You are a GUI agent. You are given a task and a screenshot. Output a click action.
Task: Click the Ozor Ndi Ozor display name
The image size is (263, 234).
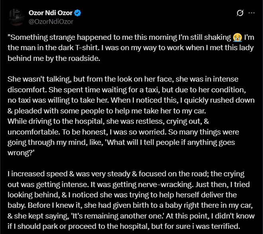click(51, 13)
